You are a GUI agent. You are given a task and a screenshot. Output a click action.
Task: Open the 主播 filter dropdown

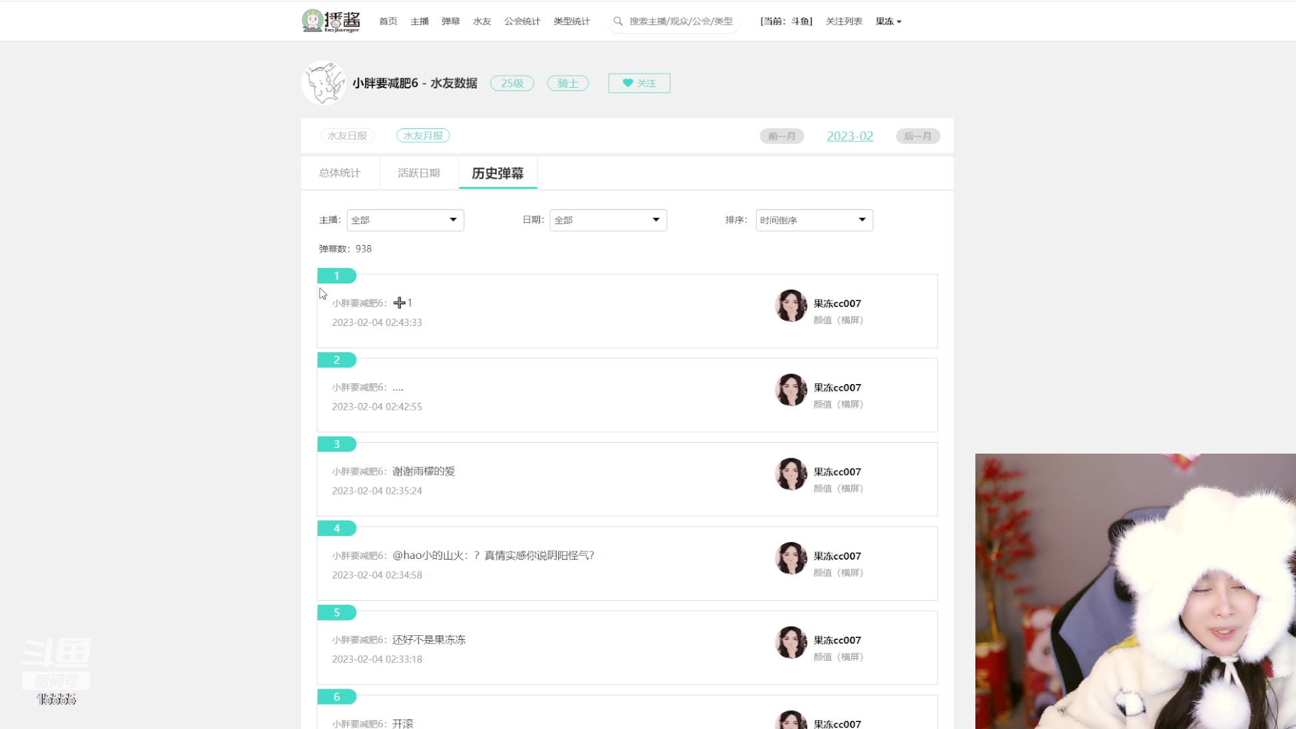click(405, 220)
